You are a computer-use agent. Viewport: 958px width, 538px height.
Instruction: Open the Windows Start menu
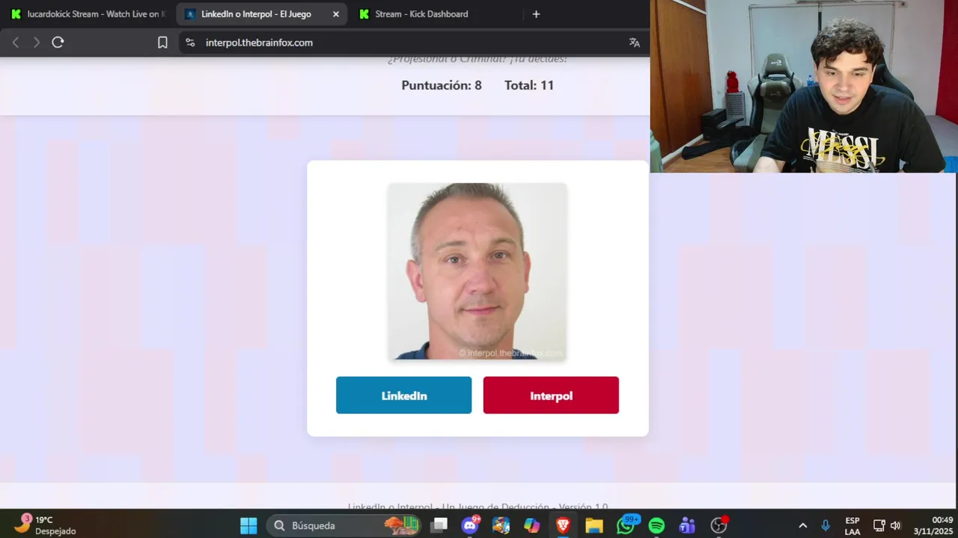coord(248,525)
